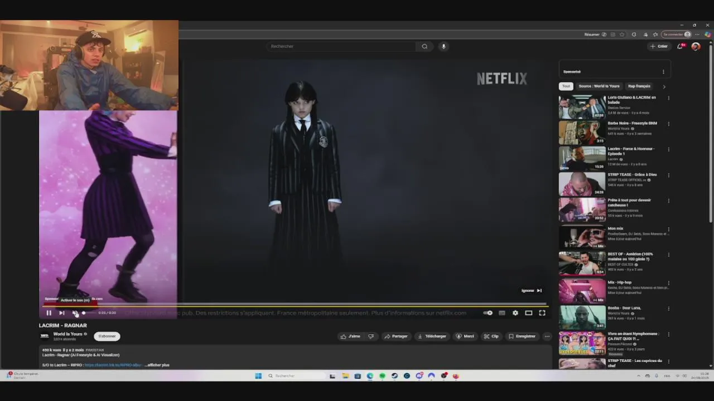Toggle the autoplay switch in player
This screenshot has height=401, width=714.
(488, 313)
